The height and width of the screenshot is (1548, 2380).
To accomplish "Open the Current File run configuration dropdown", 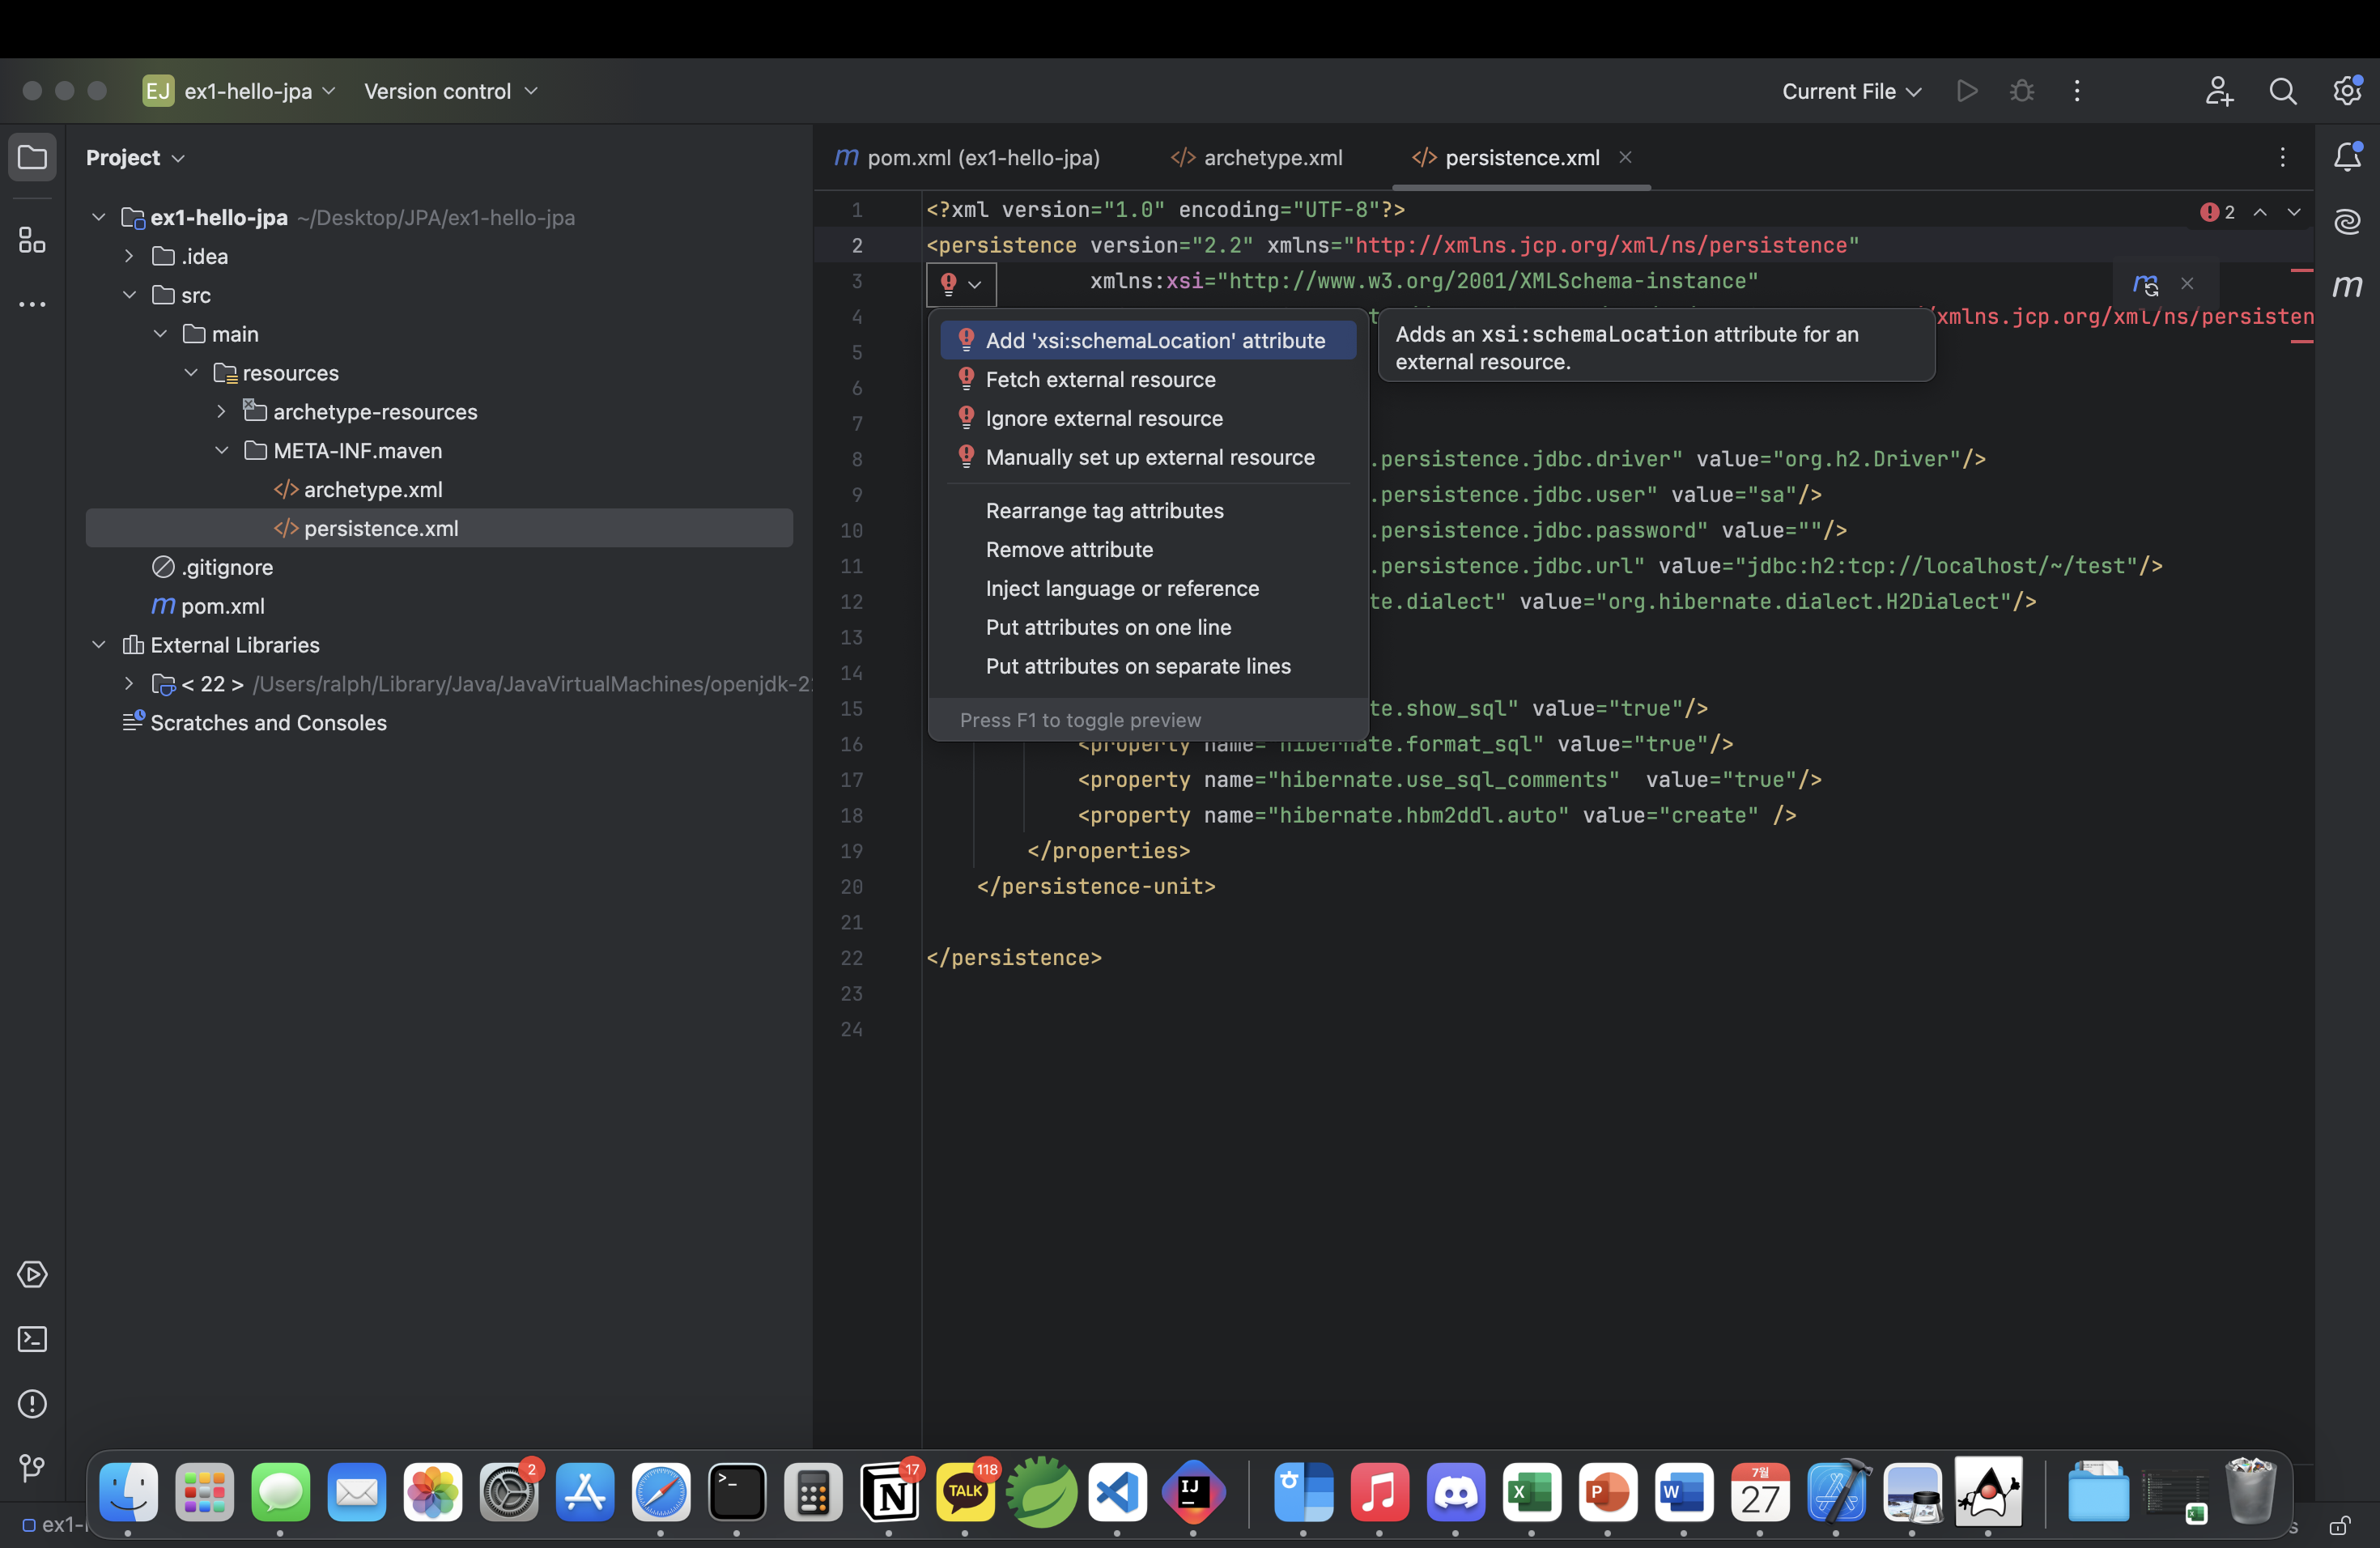I will tap(1851, 91).
